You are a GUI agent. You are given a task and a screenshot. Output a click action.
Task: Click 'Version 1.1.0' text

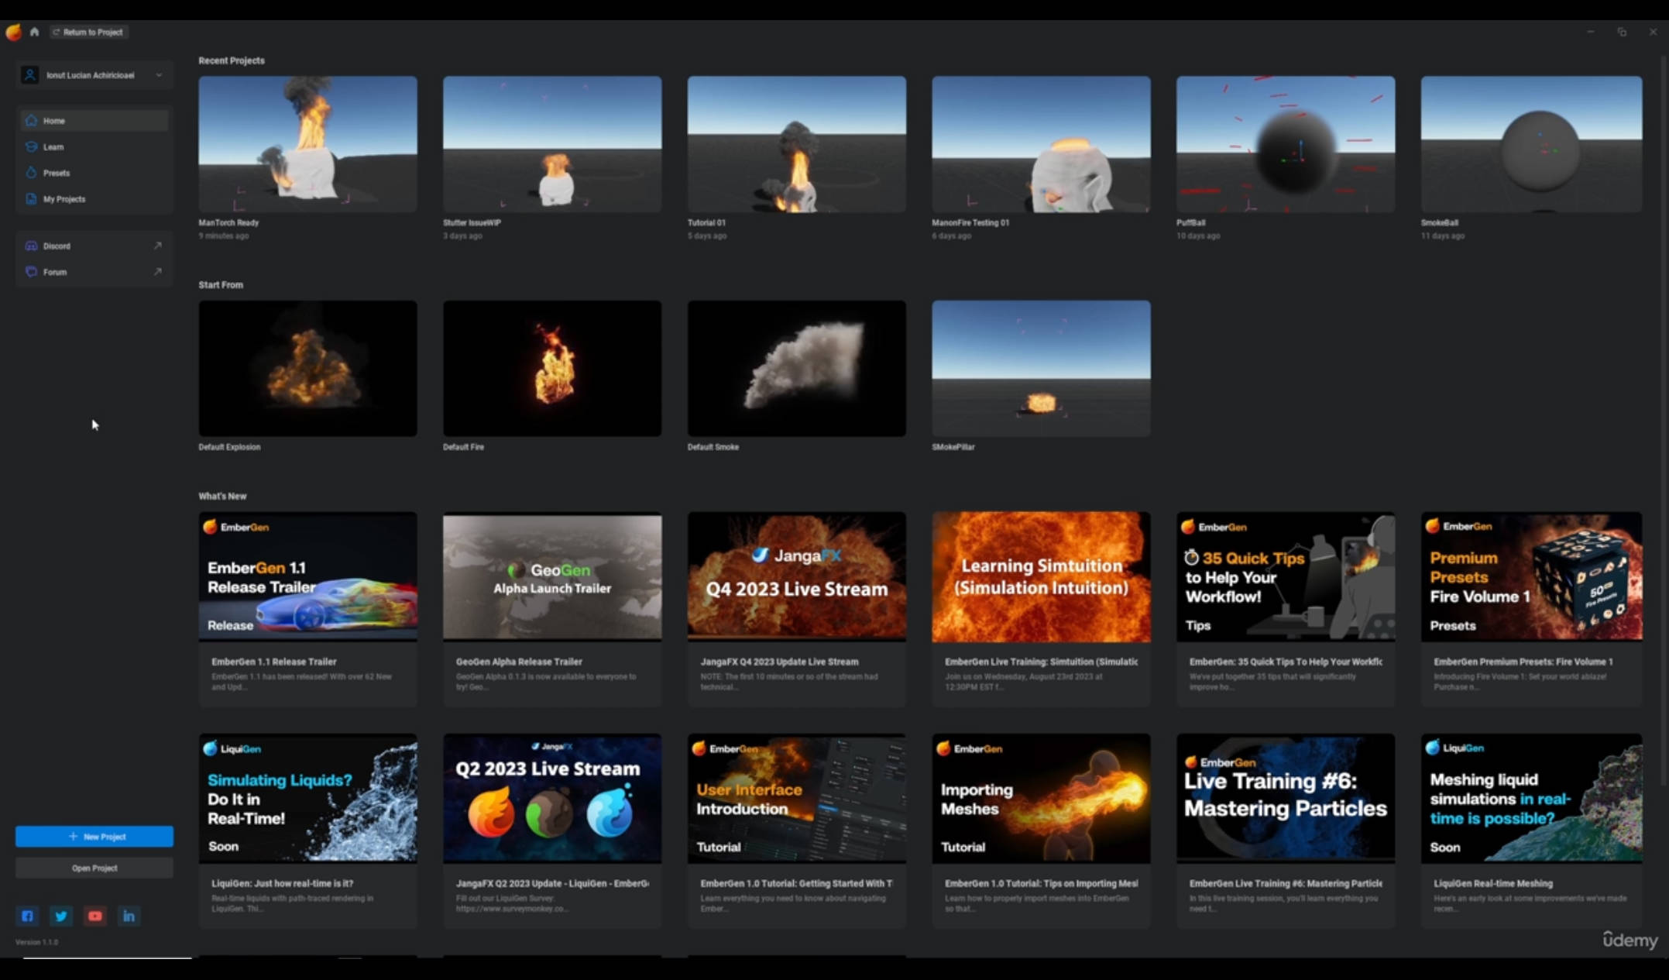36,942
